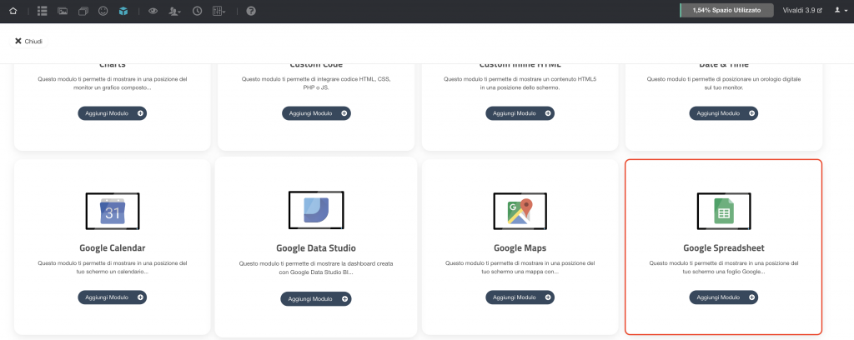Expand the users dropdown in the top bar

175,11
